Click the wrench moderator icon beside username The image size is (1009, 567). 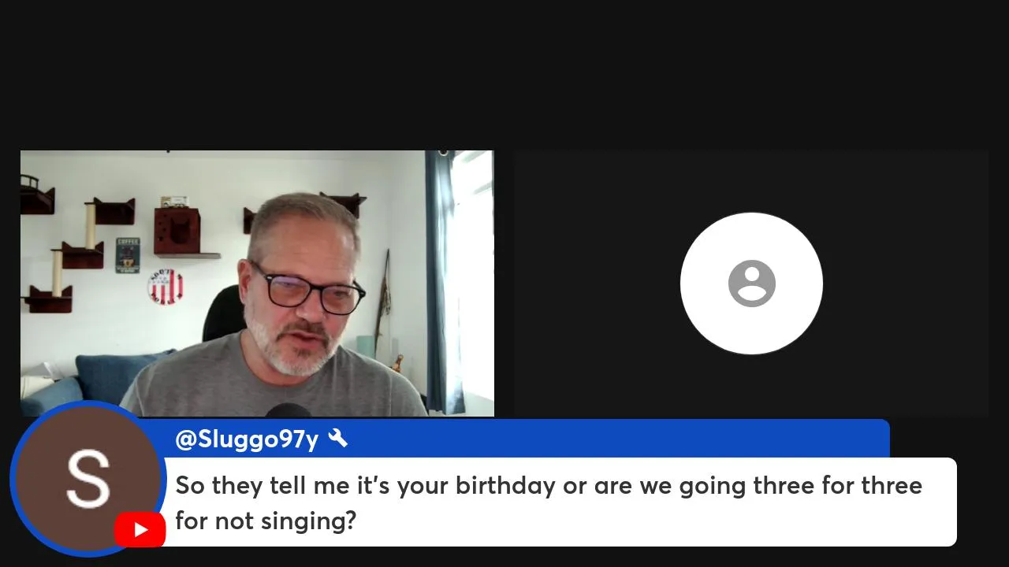[337, 439]
